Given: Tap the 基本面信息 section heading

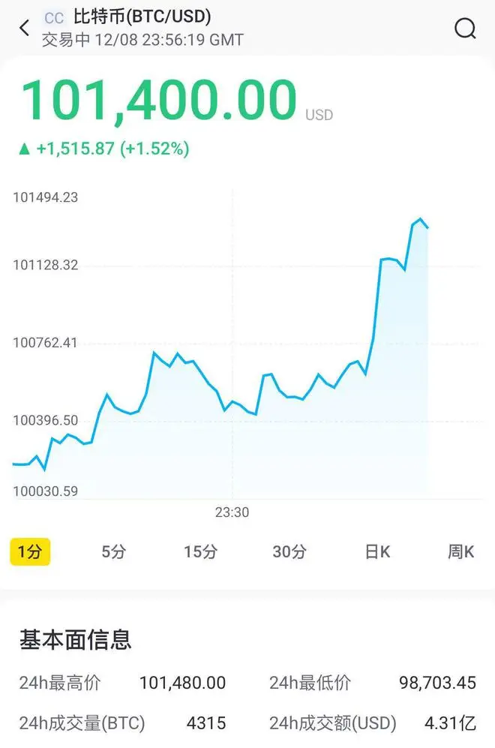Looking at the screenshot, I should pos(76,639).
